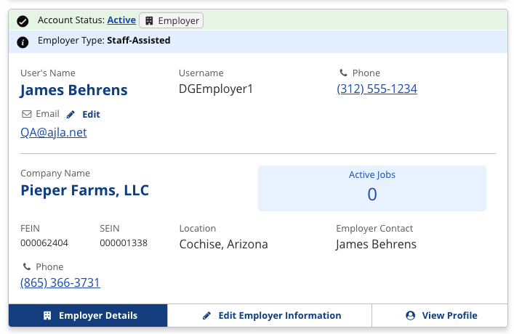The height and width of the screenshot is (334, 514).
Task: Call the company phone (865) 366-3731
Action: (x=60, y=282)
